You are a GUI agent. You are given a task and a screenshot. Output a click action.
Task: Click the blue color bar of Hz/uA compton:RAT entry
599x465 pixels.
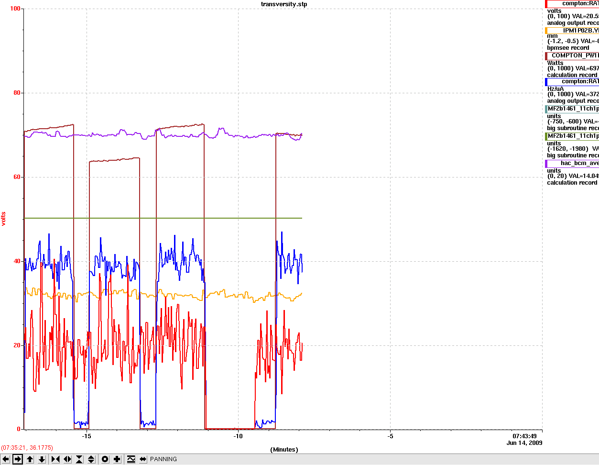point(546,82)
